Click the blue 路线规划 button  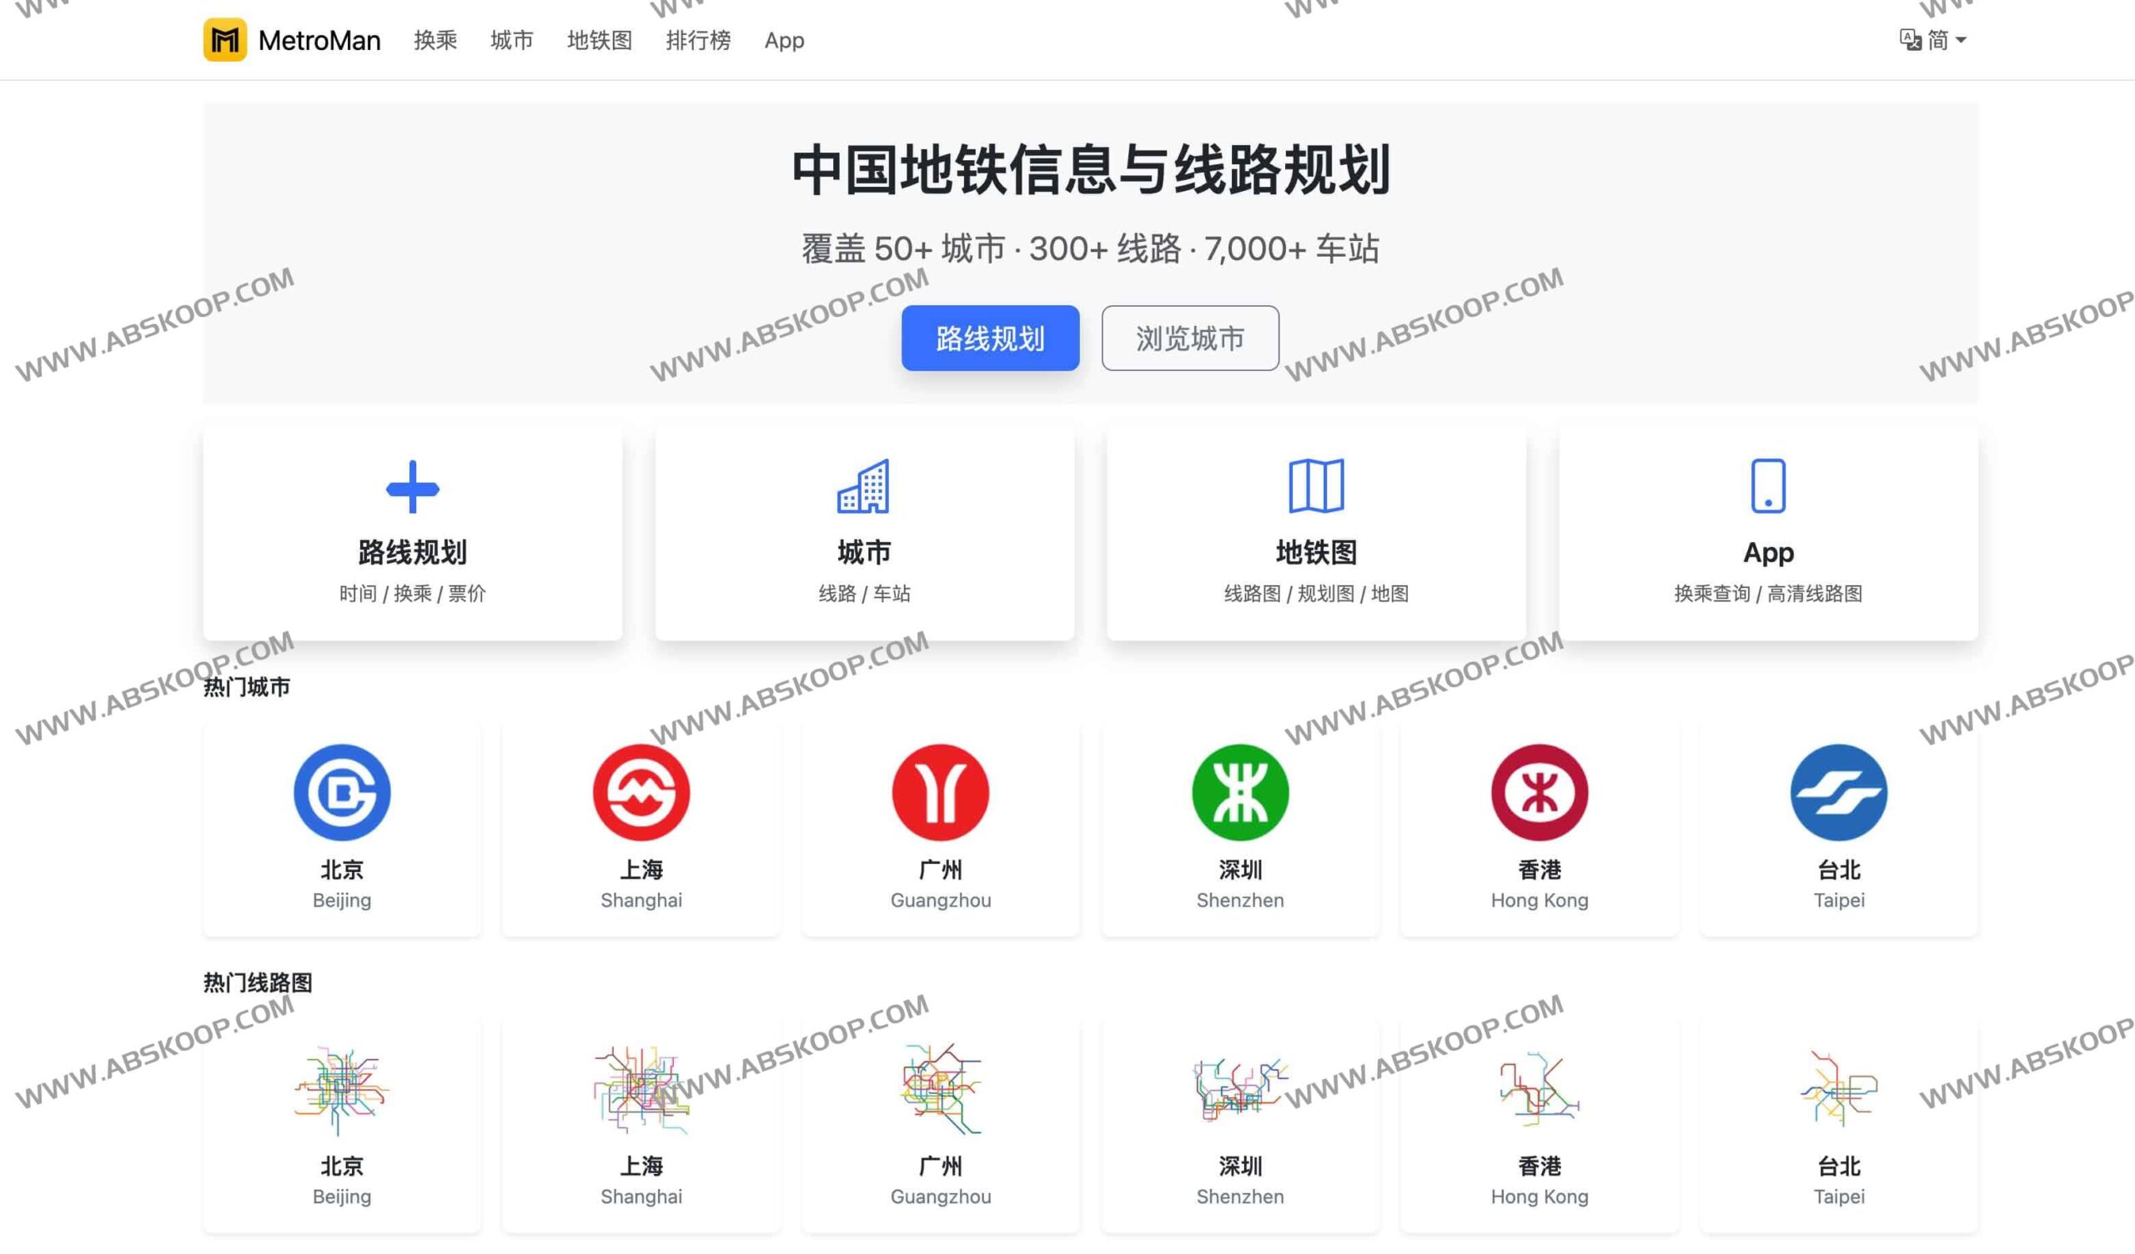click(x=991, y=338)
